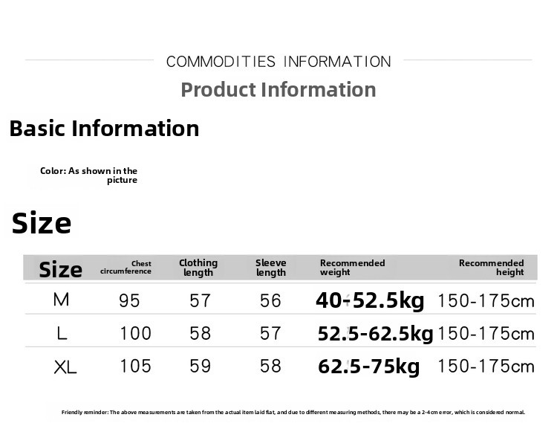
Task: Click the Product Information heading
Action: (x=278, y=90)
